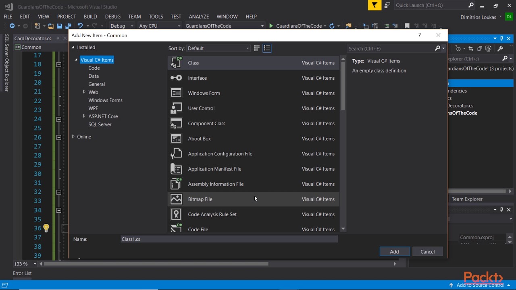
Task: Toggle pin on CardDecorator.cs tab
Action: coord(58,38)
